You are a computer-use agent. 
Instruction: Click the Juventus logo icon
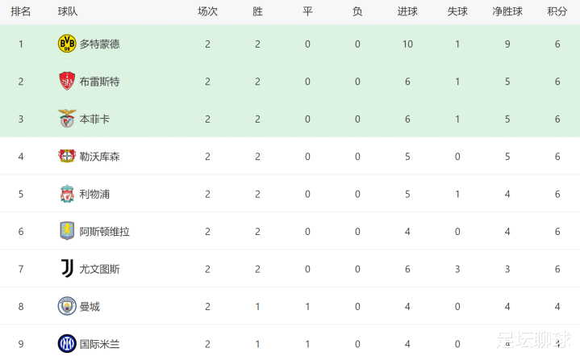pos(67,269)
